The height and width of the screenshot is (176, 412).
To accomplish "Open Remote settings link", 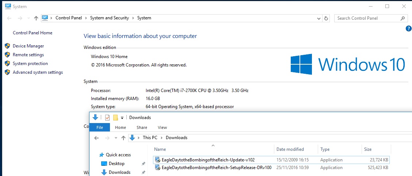I will coord(28,55).
